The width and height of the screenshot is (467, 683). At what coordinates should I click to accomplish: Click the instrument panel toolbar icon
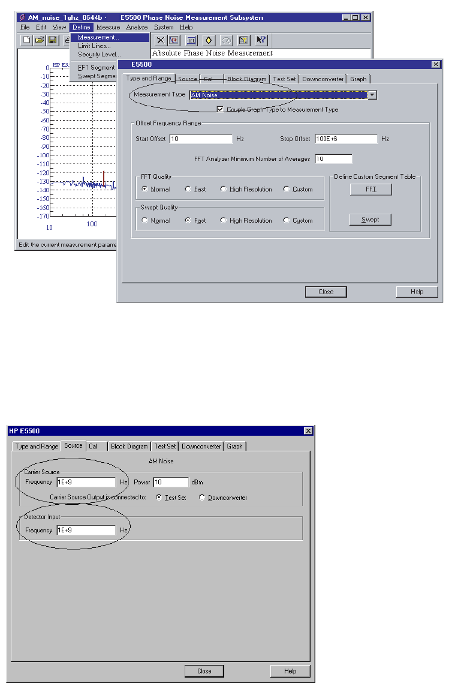coord(191,40)
